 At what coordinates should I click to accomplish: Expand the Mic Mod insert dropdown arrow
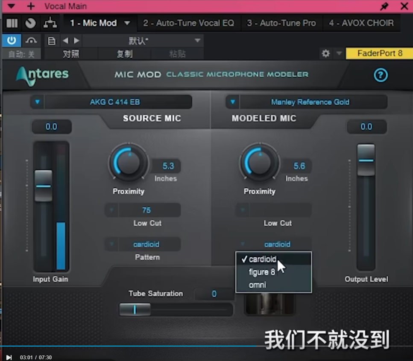click(x=127, y=23)
